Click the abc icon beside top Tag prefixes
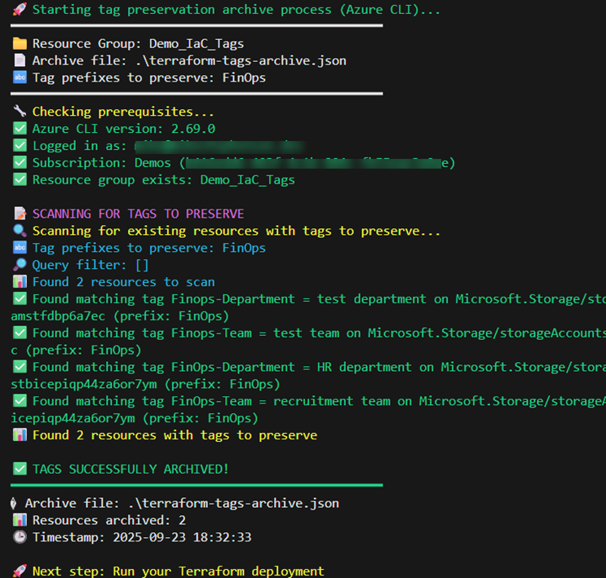This screenshot has width=606, height=578. [x=20, y=77]
